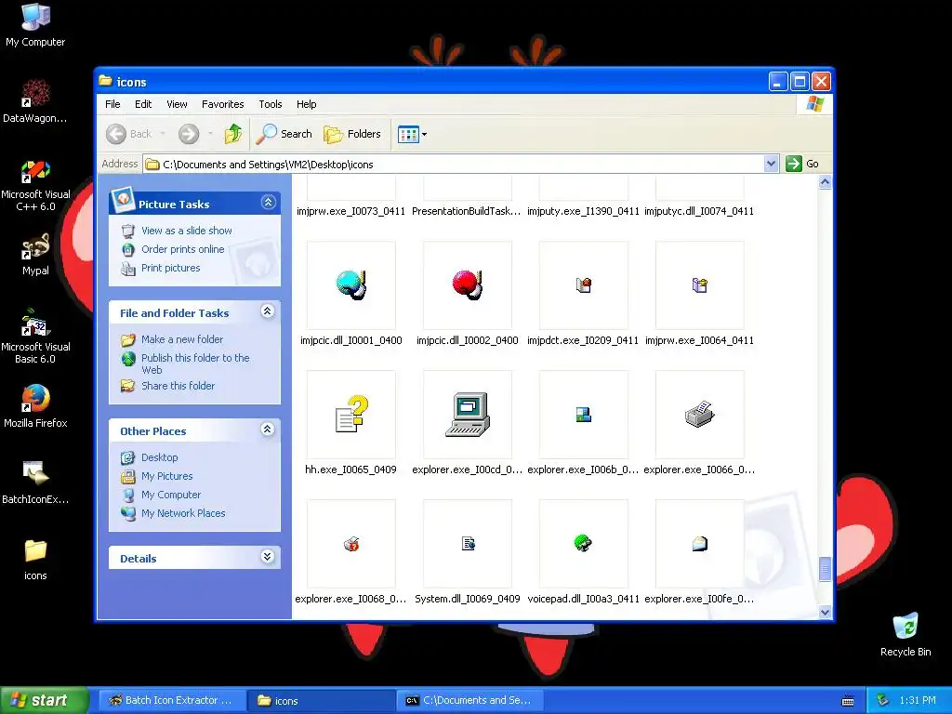
Task: Switch to Batch Icon Extractor taskbar button
Action: coord(172,700)
